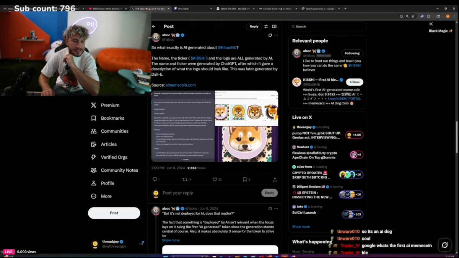Click the Search input field

[328, 26]
